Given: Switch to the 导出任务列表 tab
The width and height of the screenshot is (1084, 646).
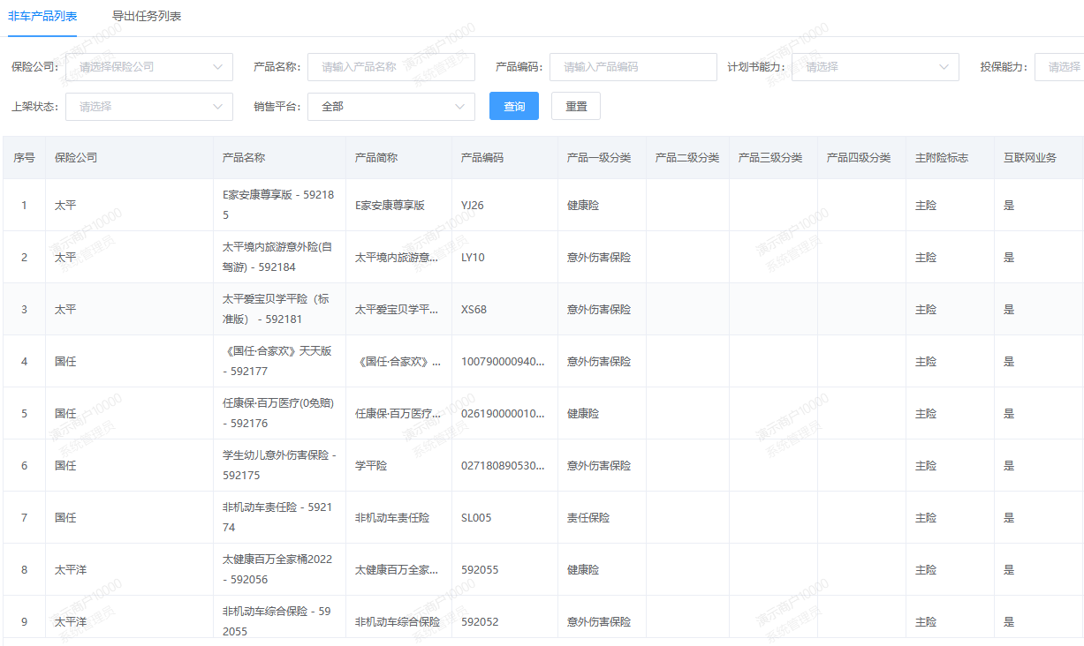Looking at the screenshot, I should 147,17.
